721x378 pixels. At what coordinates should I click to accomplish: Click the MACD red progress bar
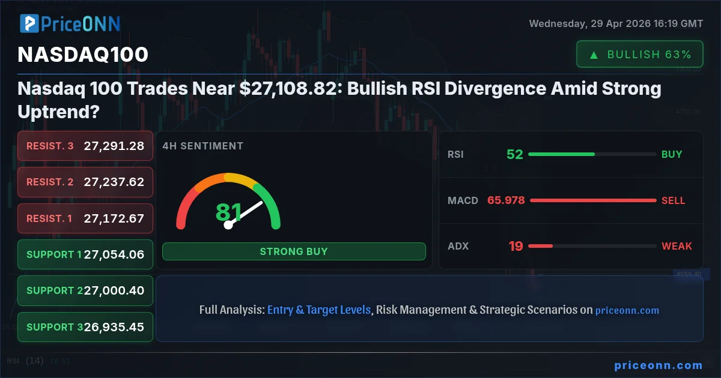click(593, 200)
